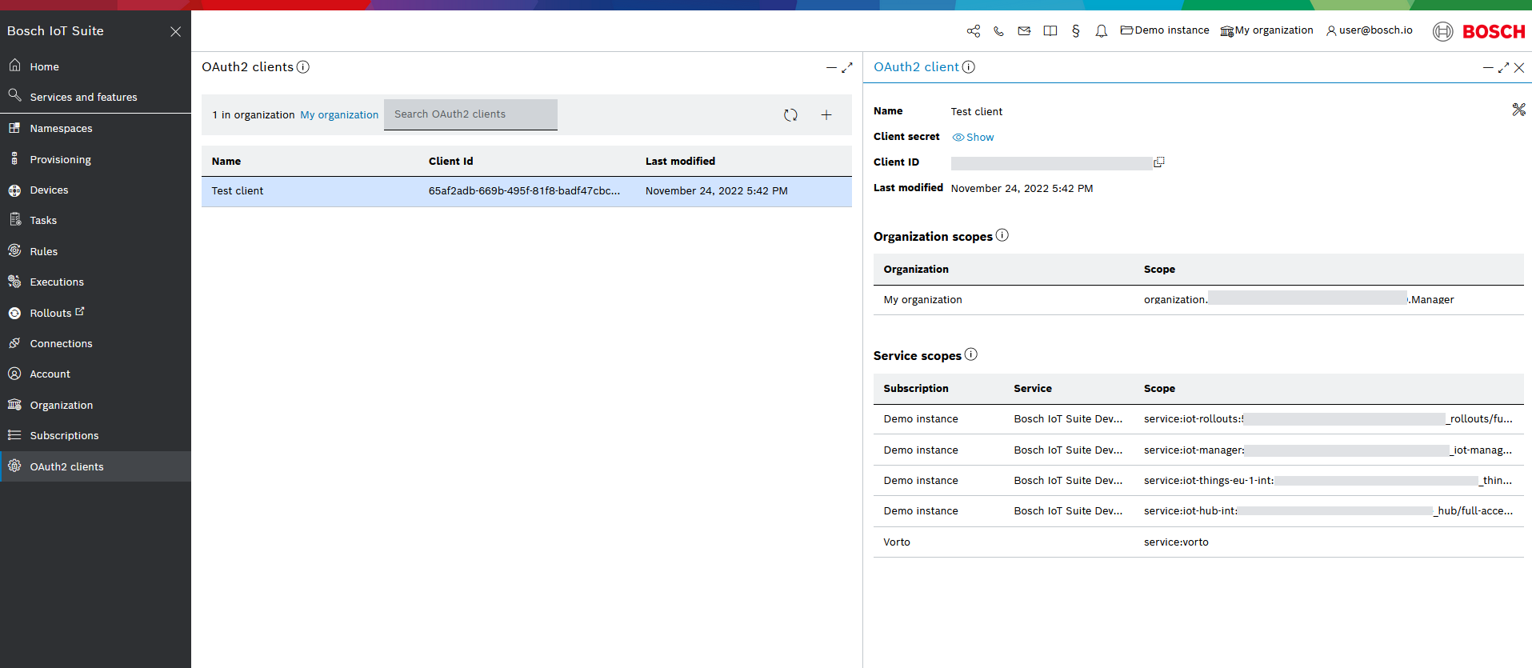Viewport: 1532px width, 668px height.
Task: Open Connections in sidebar
Action: coord(95,343)
